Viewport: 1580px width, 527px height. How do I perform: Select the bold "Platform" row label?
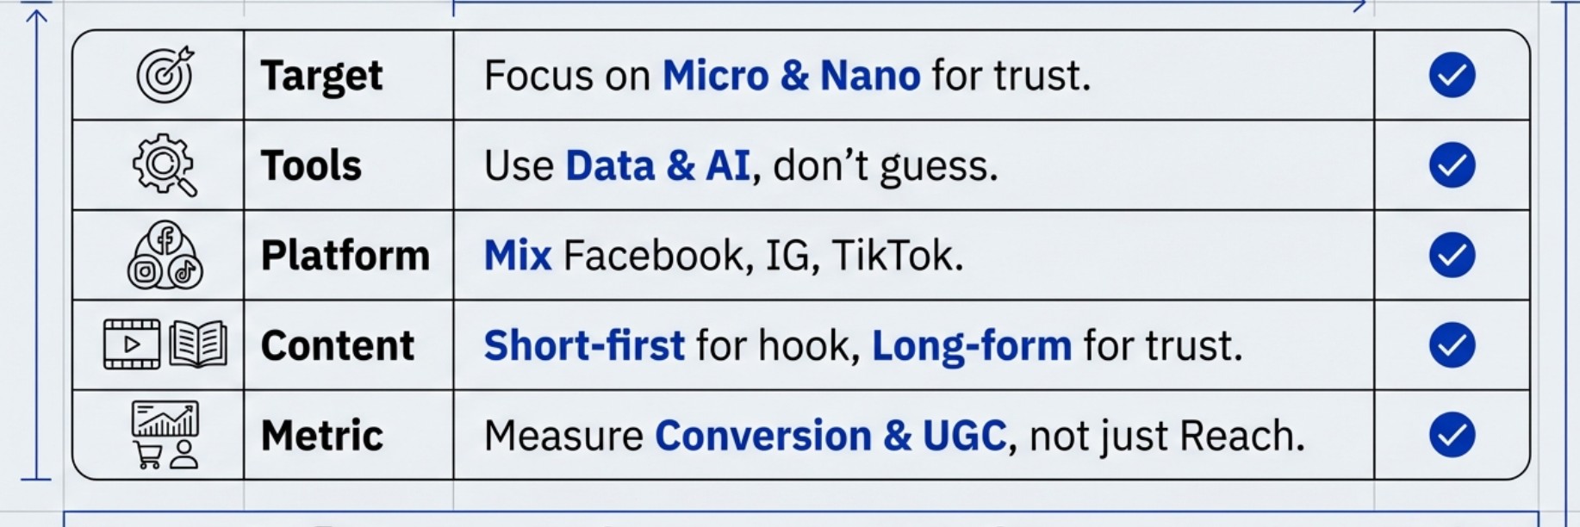[x=345, y=256]
